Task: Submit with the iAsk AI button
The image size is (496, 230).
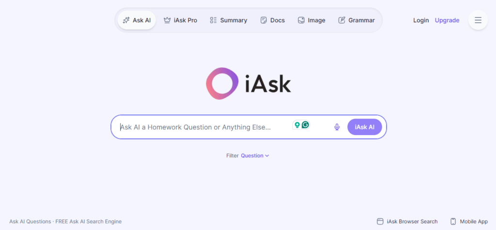Action: [x=364, y=127]
